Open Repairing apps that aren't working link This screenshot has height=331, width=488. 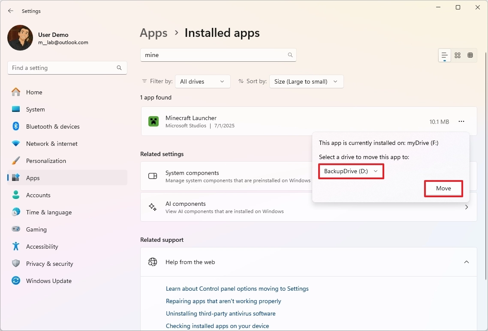point(223,301)
